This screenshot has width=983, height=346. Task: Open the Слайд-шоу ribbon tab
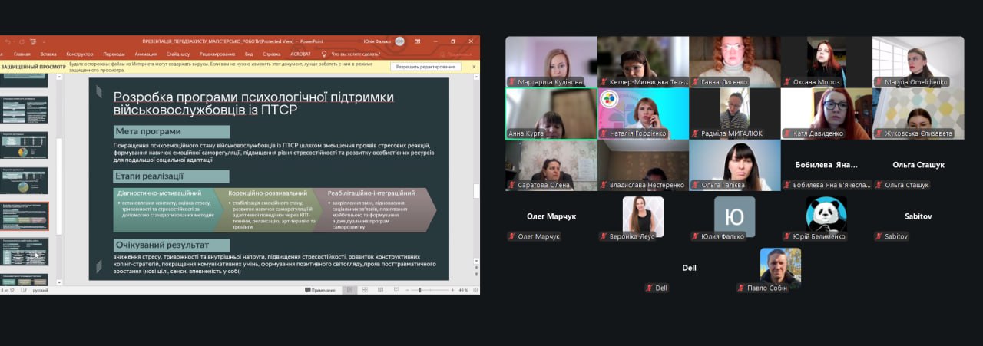tap(177, 54)
